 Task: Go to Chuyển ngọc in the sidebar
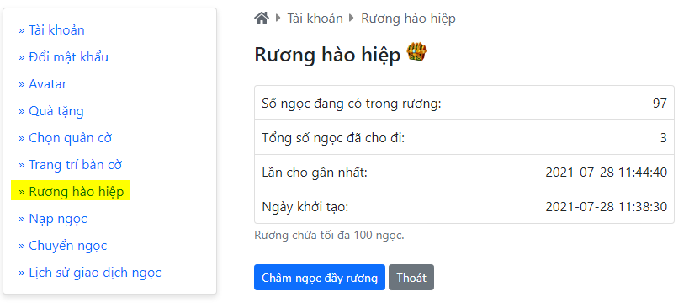(x=62, y=246)
